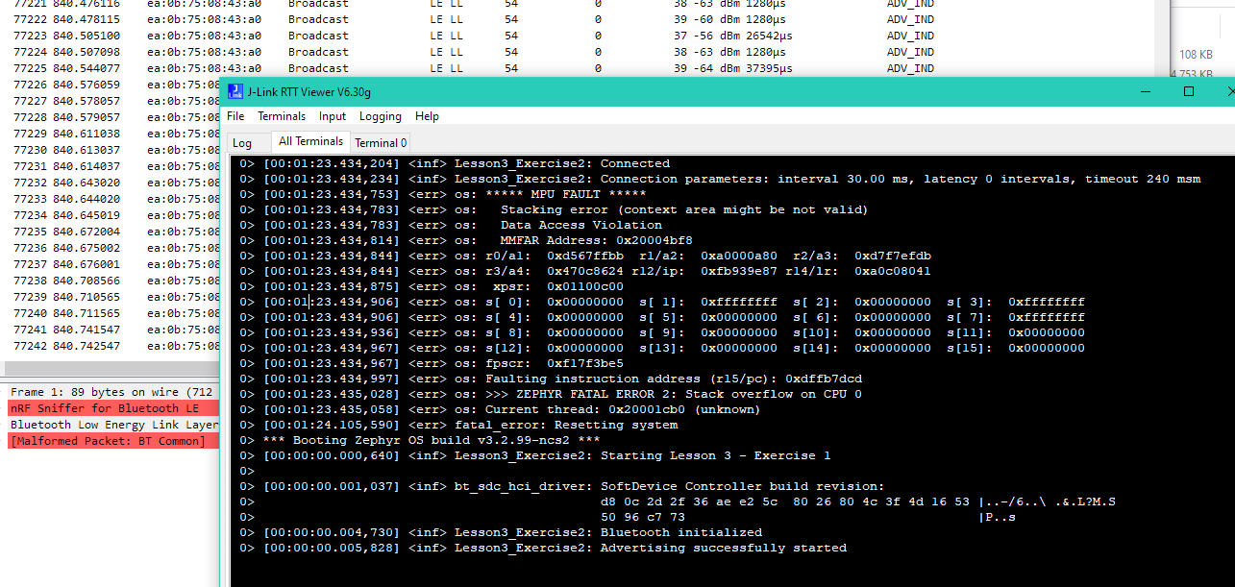Open the Help menu
1235x587 pixels.
click(427, 116)
